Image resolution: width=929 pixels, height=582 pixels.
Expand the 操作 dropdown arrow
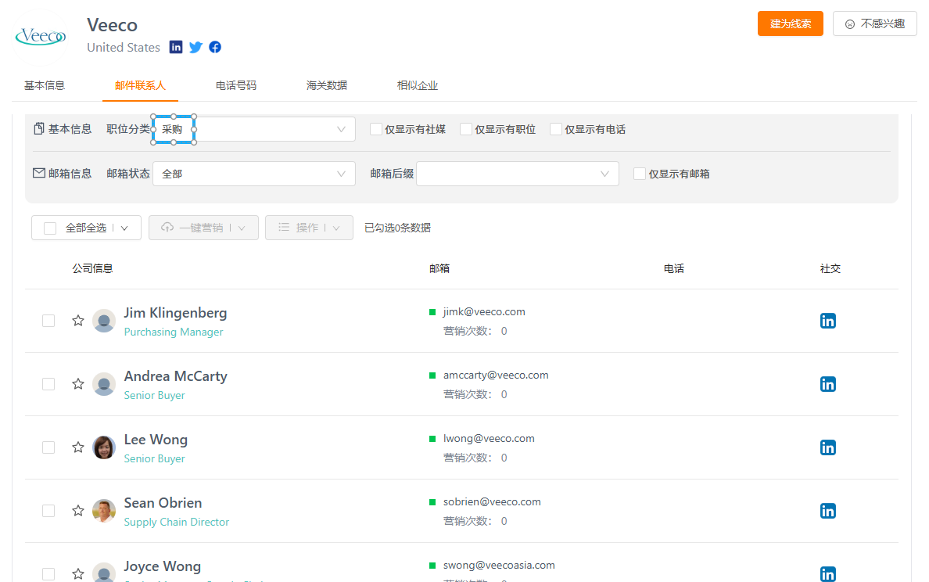336,228
